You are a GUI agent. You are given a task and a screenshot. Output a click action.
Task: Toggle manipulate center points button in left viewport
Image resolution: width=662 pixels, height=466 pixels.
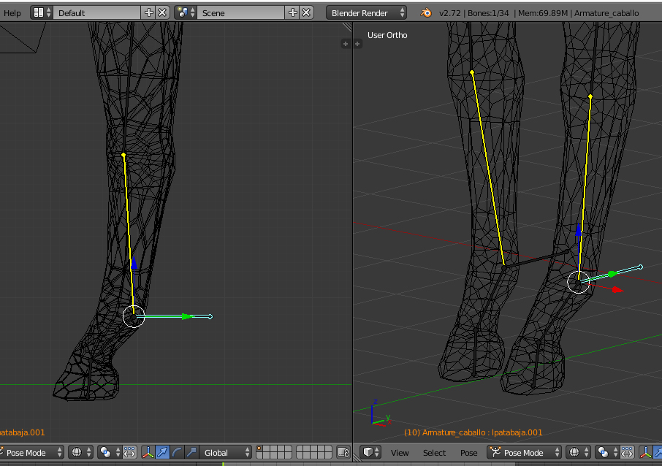pyautogui.click(x=129, y=453)
